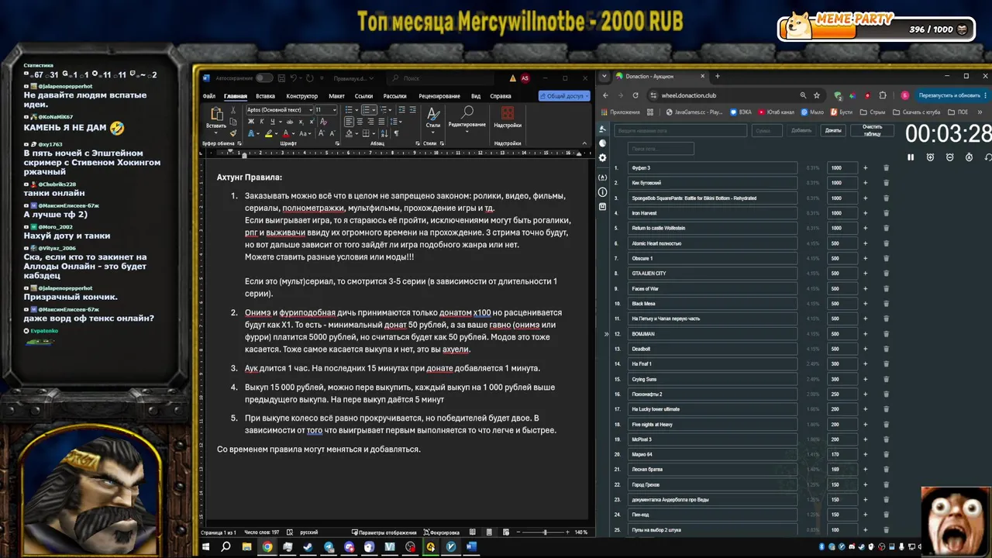
Task: Click the add time alarm-plus icon
Action: tap(930, 157)
